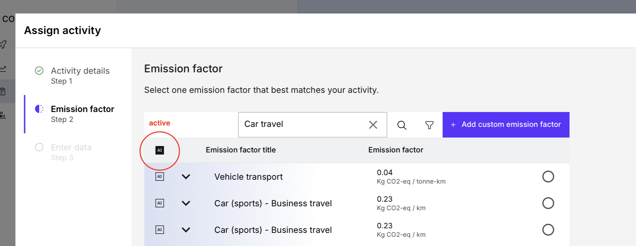636x246 pixels.
Task: Select radio for last Car (sports) row
Action: pos(548,230)
